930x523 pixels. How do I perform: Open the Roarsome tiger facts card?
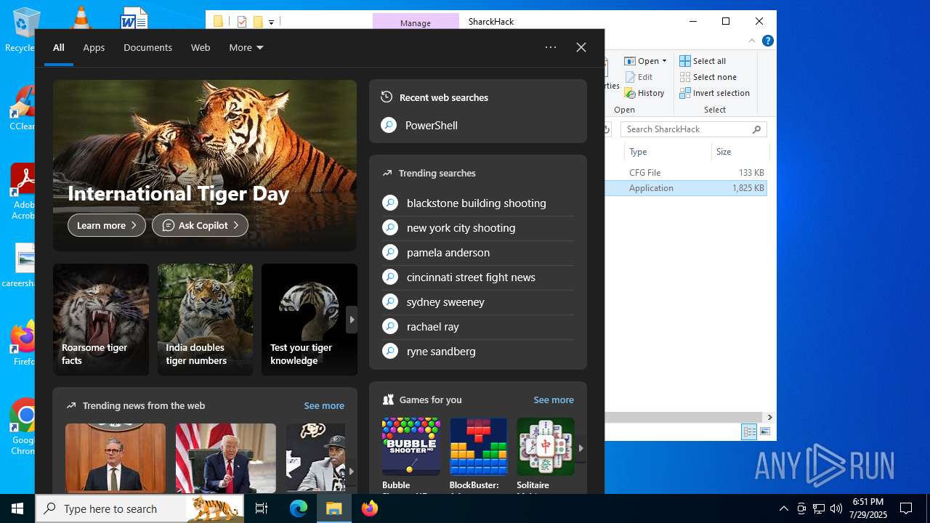point(101,320)
